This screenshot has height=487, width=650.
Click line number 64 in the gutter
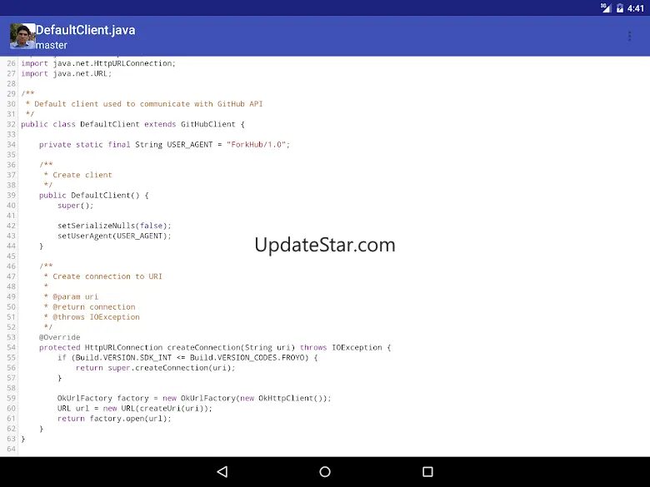11,449
